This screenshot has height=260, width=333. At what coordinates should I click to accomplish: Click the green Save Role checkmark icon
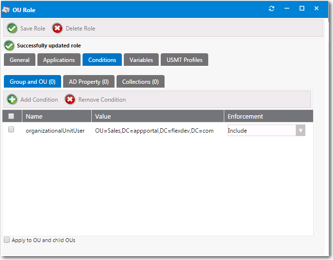[x=12, y=29]
